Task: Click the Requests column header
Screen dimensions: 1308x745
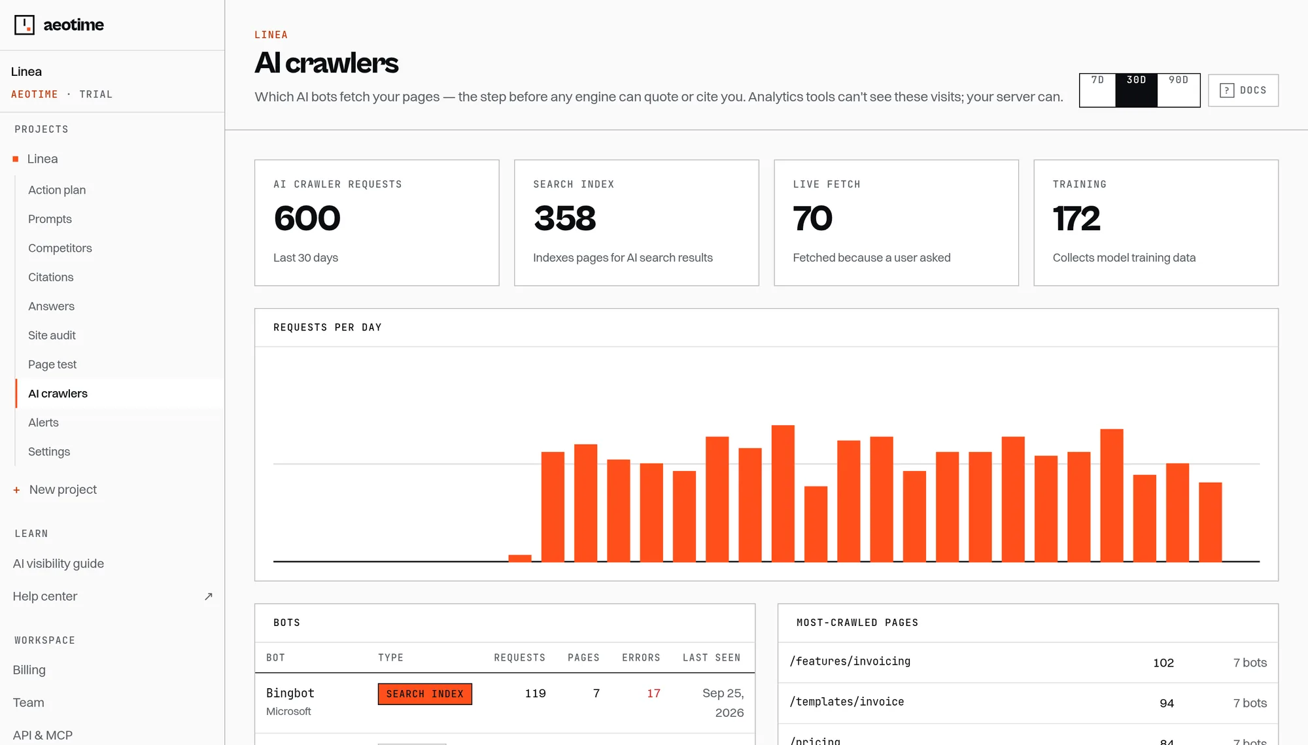Action: pos(520,658)
